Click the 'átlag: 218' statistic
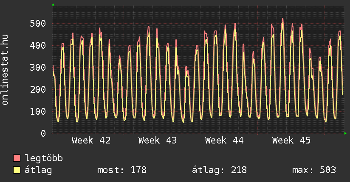Viewport: 350px width, 182px height. tap(219, 170)
